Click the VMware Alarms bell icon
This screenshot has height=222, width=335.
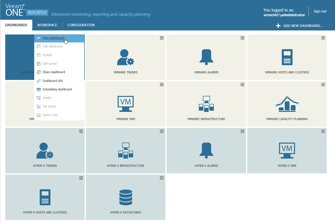coord(206,57)
